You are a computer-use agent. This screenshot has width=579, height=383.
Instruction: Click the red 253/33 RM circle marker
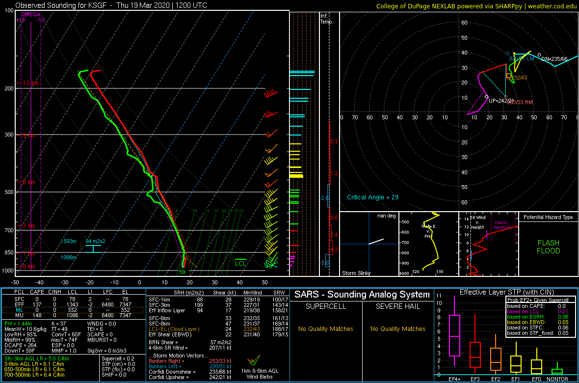[506, 97]
